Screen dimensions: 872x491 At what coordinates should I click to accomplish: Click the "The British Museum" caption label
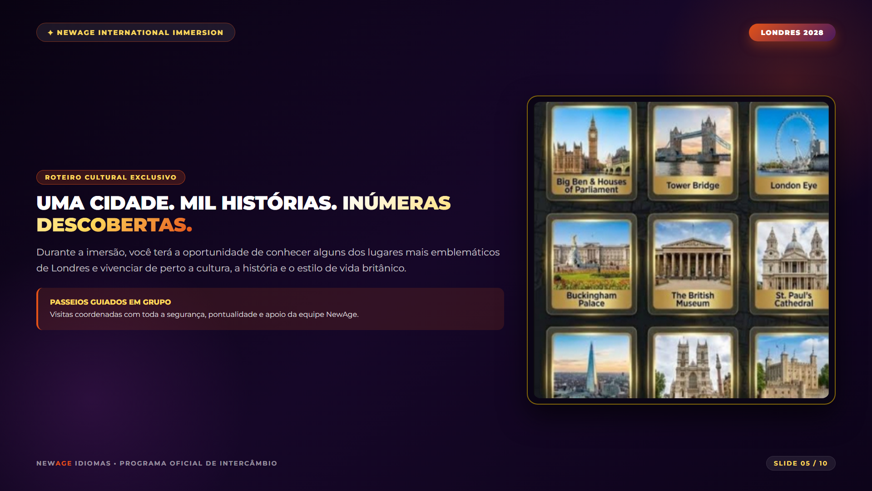(693, 299)
